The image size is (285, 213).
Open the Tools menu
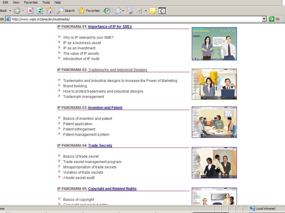coord(46,2)
